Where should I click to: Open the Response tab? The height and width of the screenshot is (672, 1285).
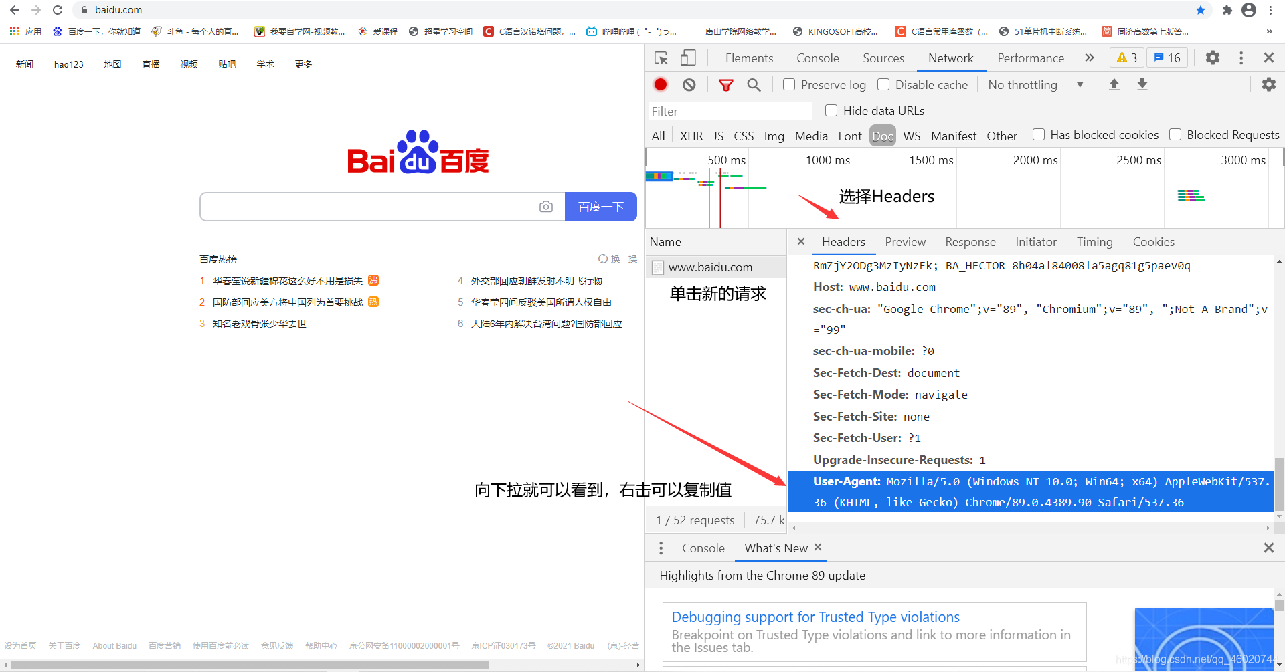970,242
